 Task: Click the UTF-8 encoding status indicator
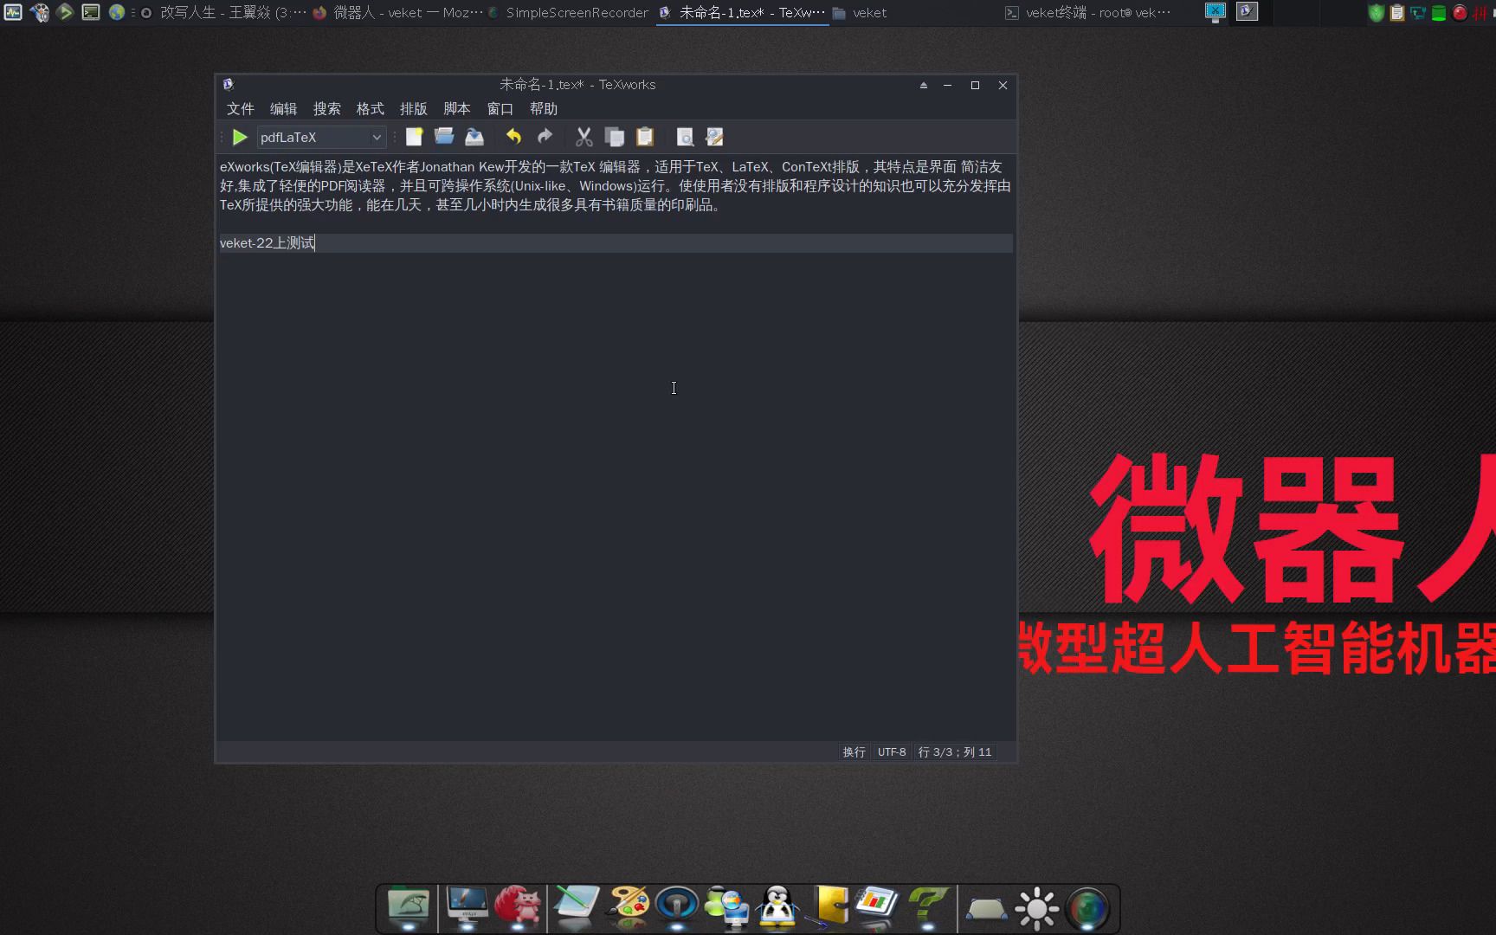(x=892, y=752)
